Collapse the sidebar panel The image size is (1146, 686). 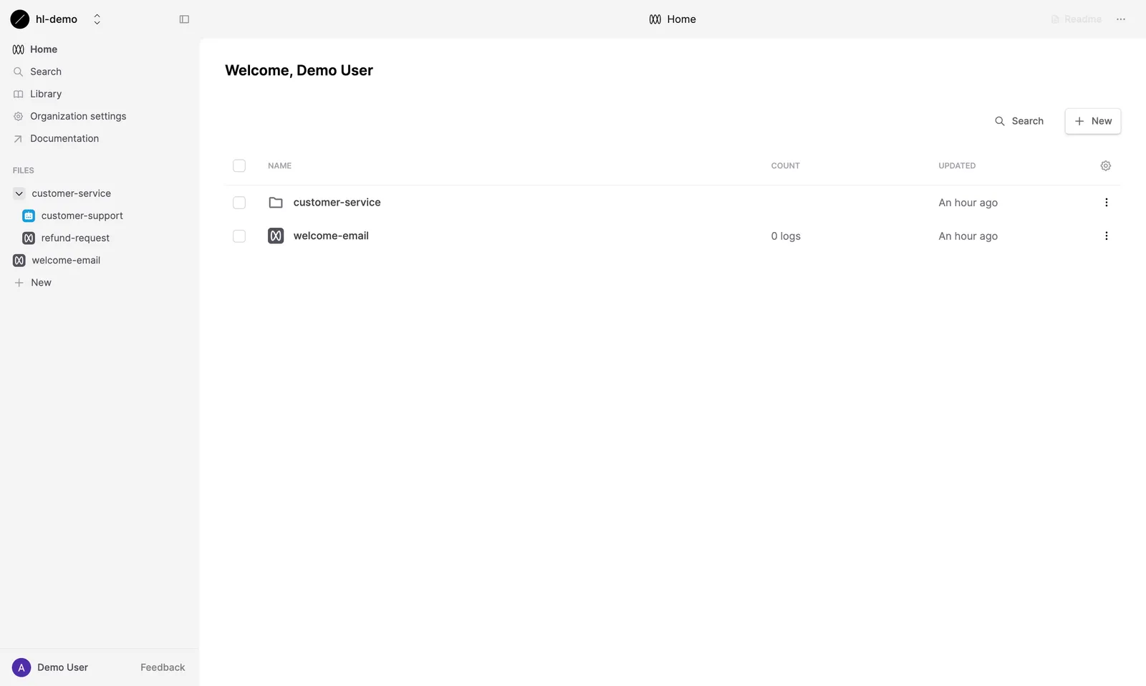click(x=184, y=19)
